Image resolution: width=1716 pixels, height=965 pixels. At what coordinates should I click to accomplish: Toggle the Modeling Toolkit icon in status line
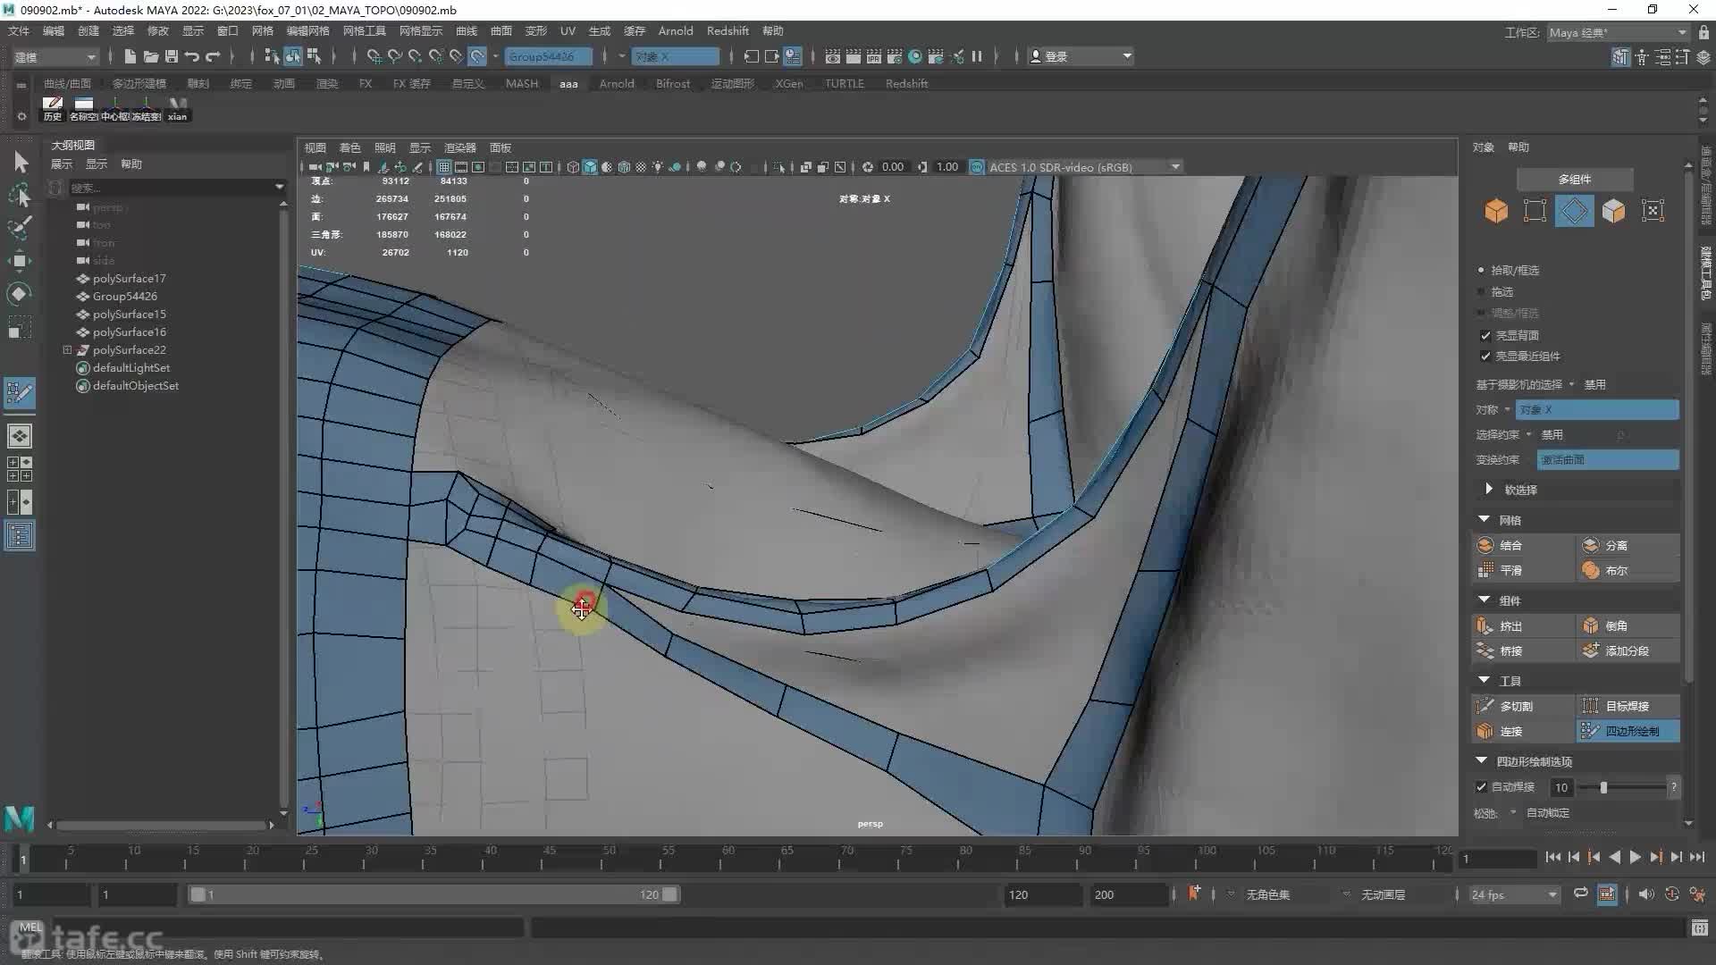tap(1620, 57)
